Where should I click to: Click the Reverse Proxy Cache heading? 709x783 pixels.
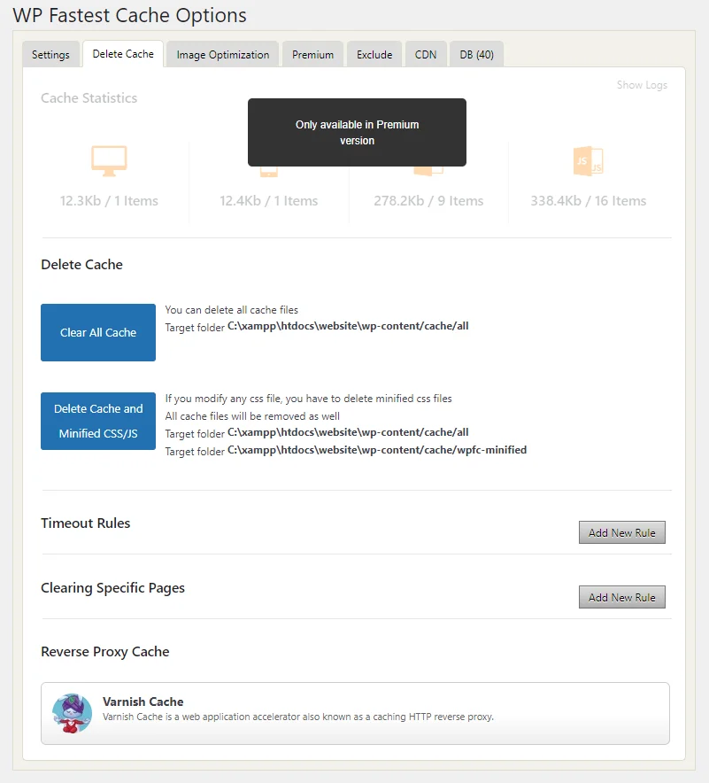(x=104, y=652)
